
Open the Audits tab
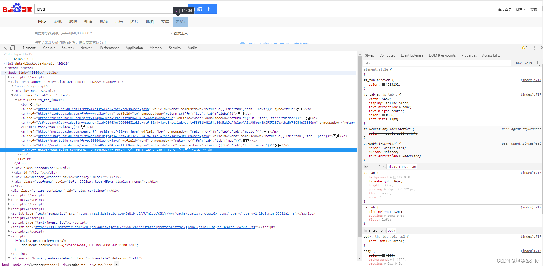point(192,48)
